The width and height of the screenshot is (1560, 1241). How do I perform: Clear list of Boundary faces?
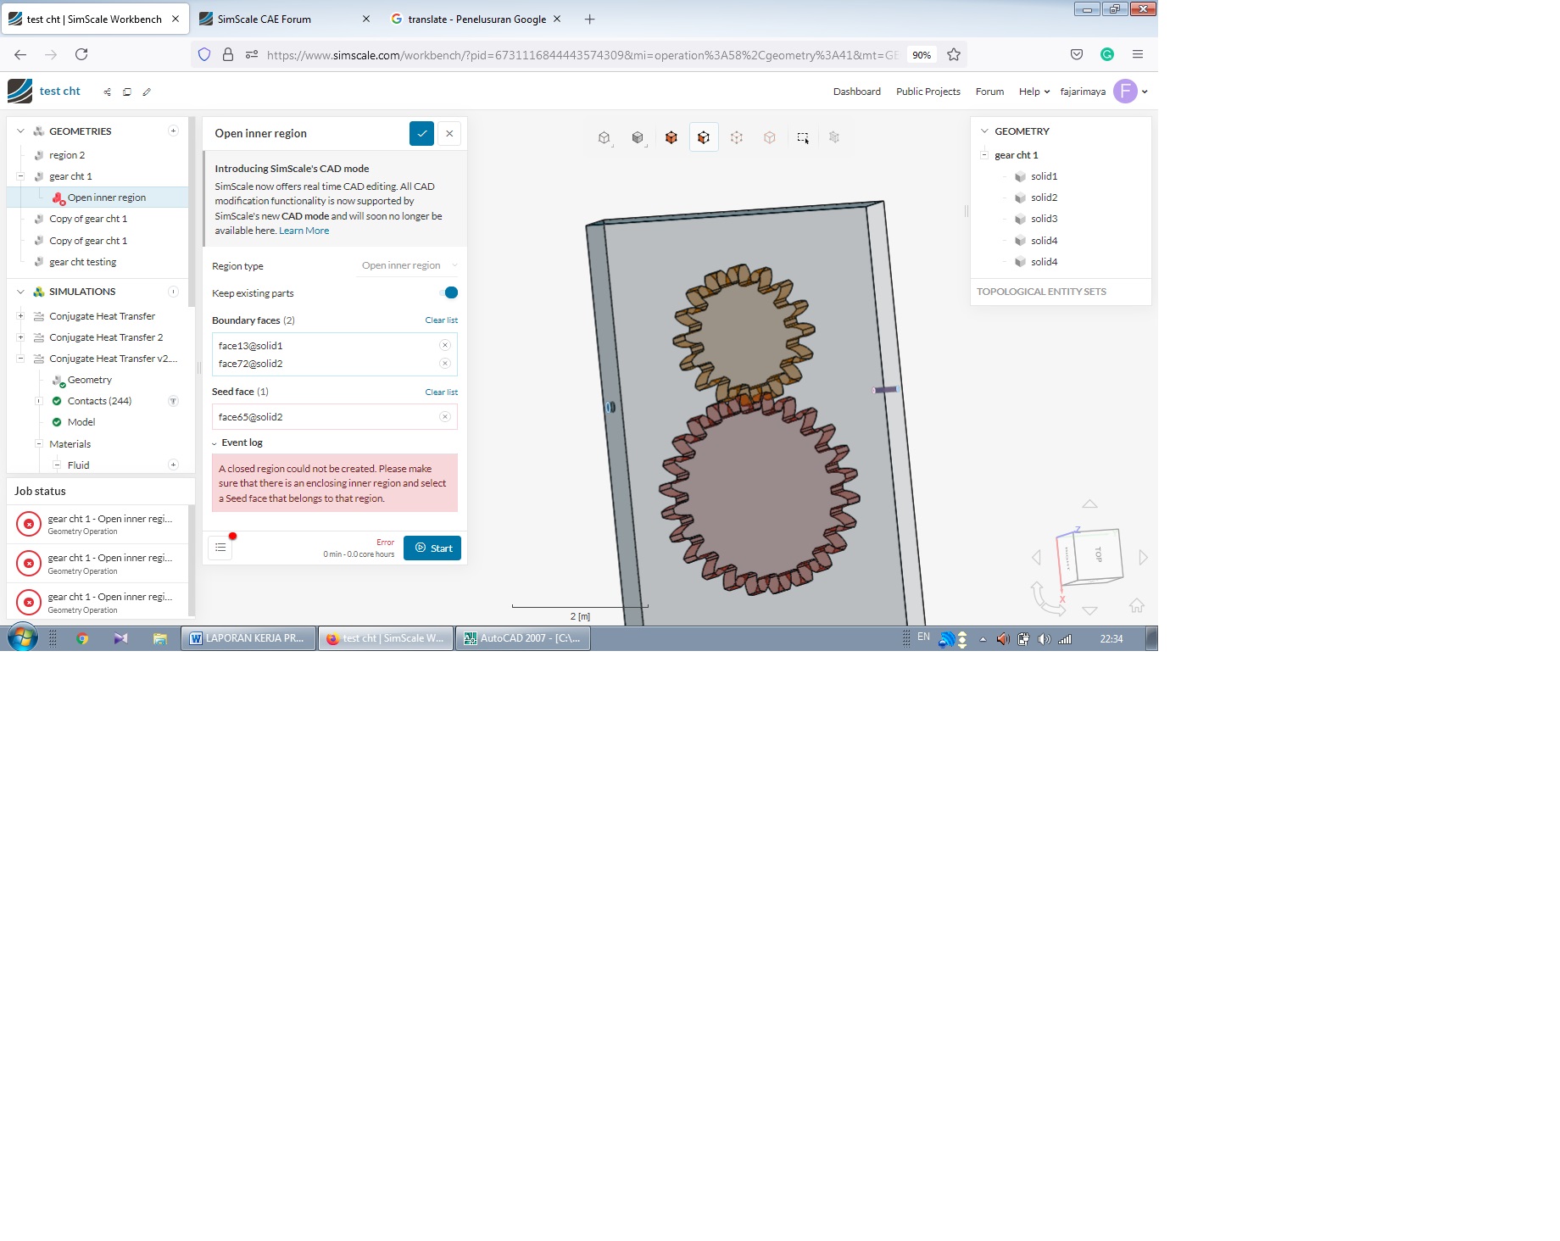tap(441, 320)
